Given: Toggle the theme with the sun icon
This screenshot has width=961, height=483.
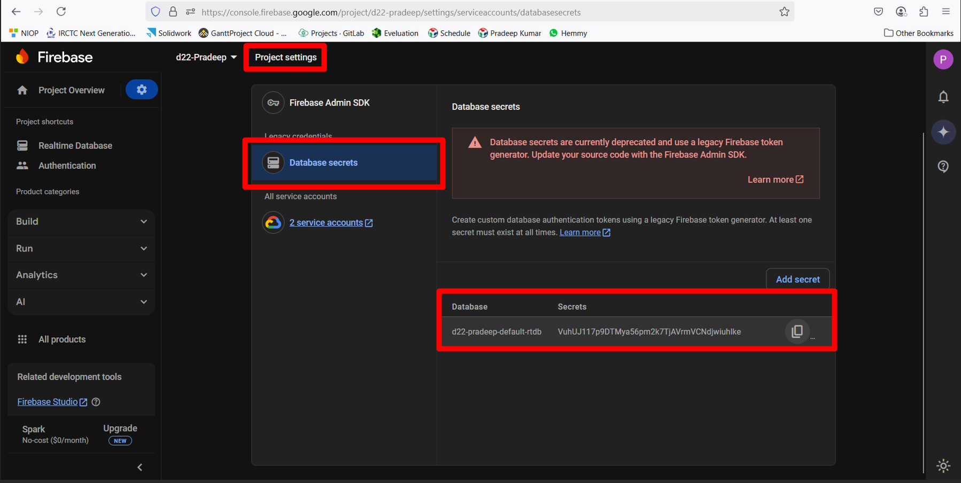Looking at the screenshot, I should 943,465.
